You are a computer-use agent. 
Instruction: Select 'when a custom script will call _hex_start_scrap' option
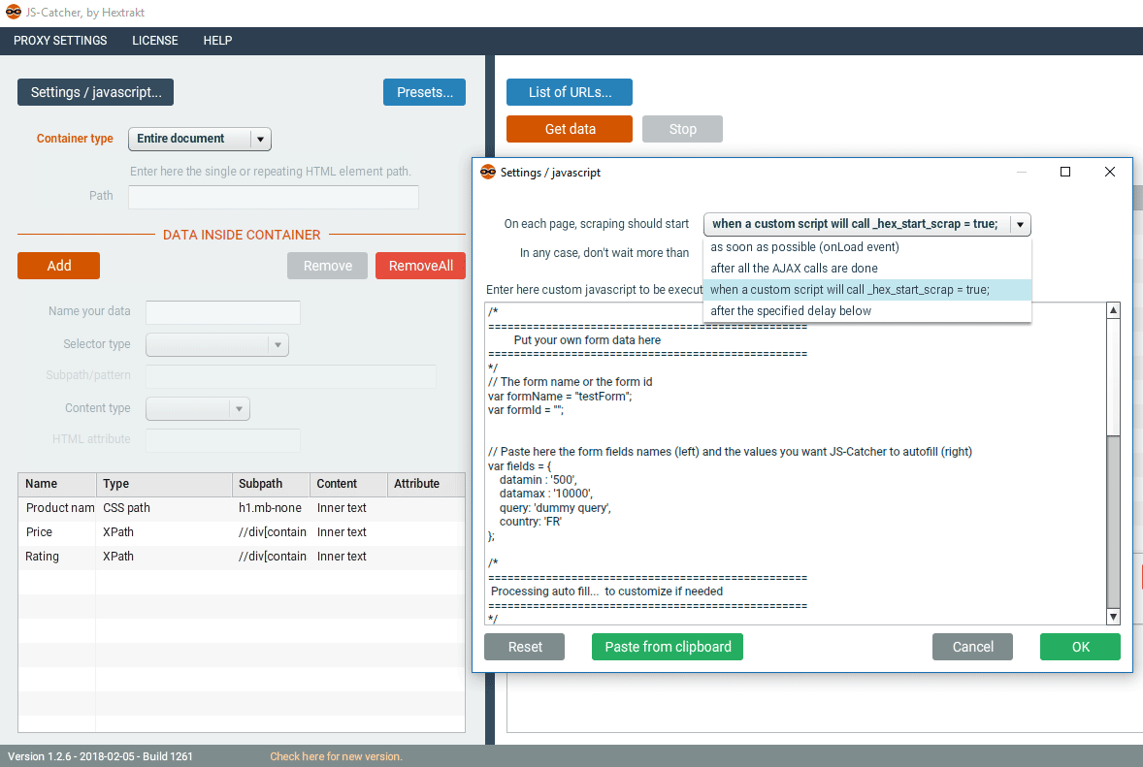click(x=866, y=290)
